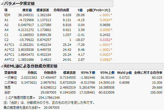
Task: Select the A1*C1 interaction row label
Action: click(9, 45)
